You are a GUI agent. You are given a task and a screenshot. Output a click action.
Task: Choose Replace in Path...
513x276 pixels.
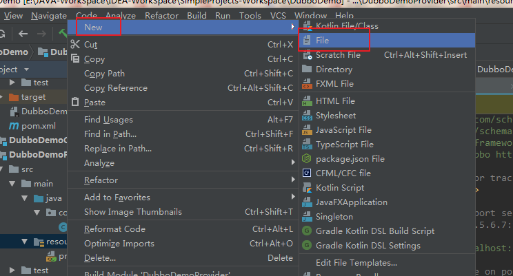point(183,148)
